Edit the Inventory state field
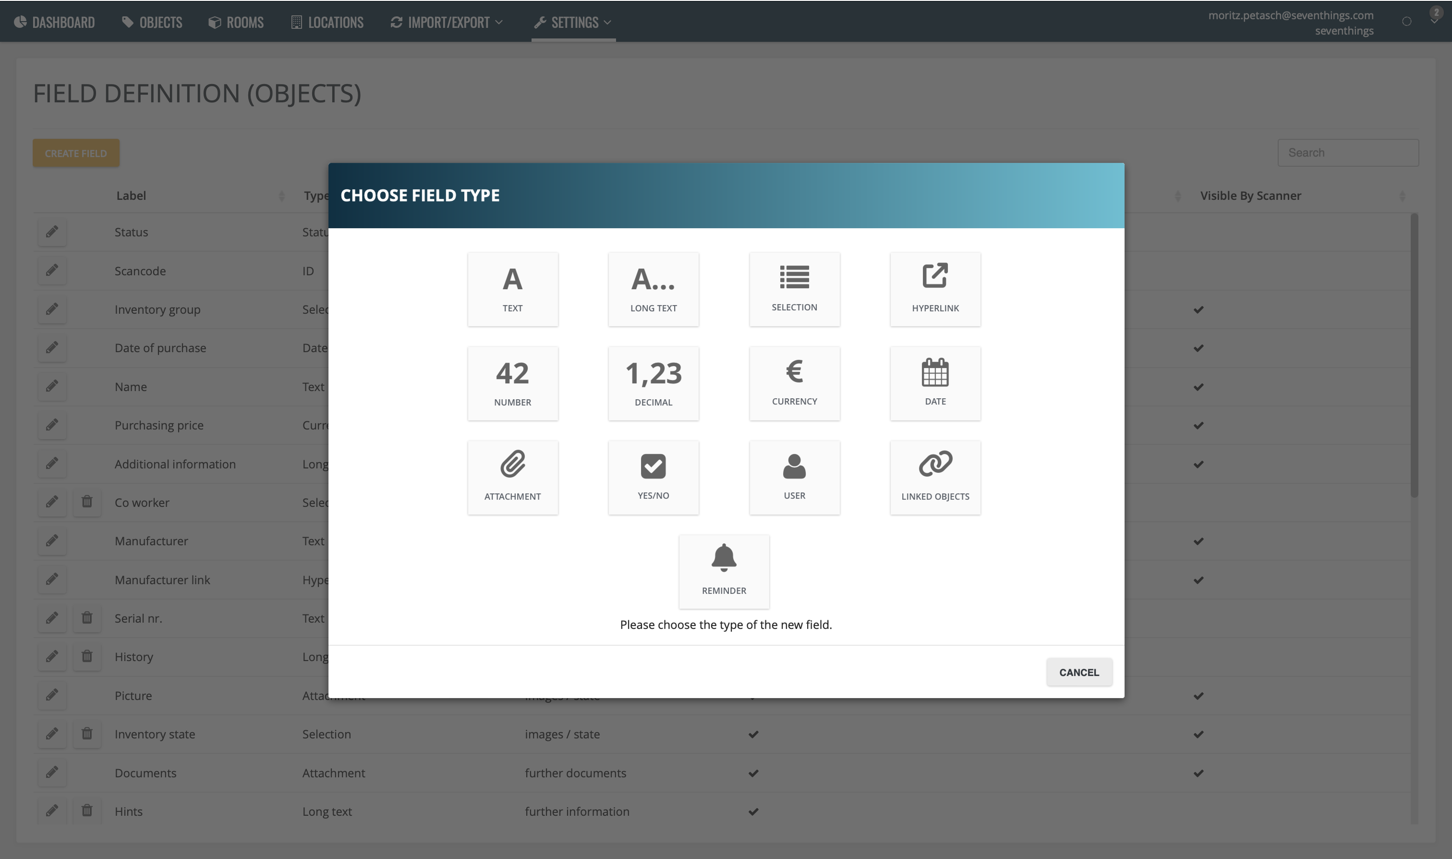The width and height of the screenshot is (1452, 859). [52, 734]
